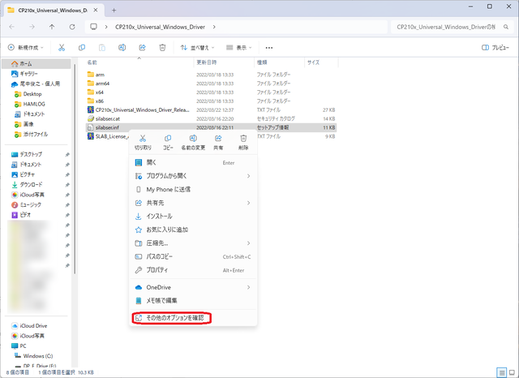Select the silabser.cat file
The image size is (519, 378).
pos(211,118)
